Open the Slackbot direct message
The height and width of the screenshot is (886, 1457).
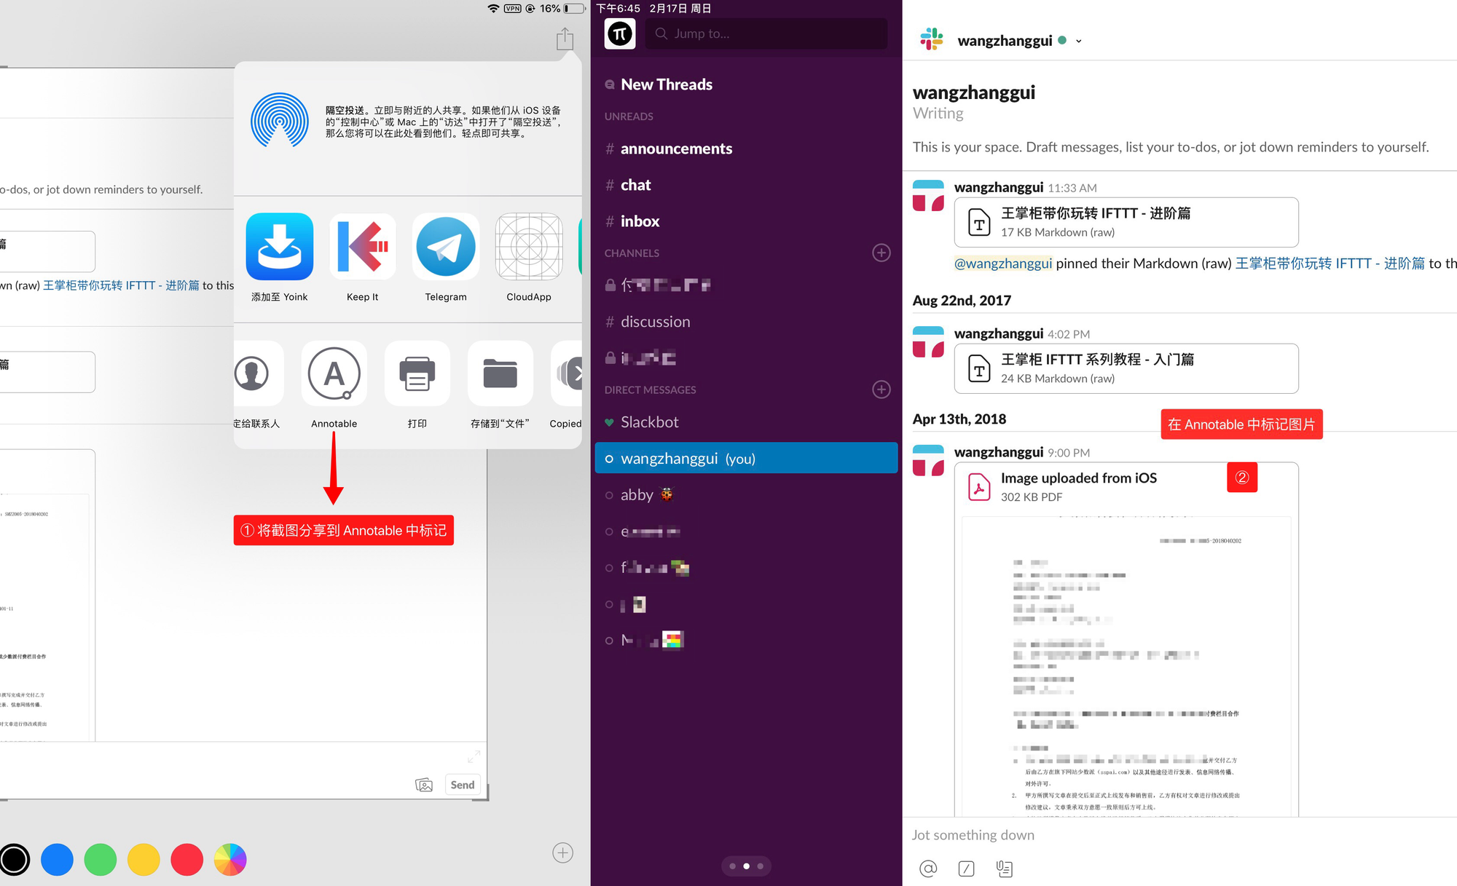[649, 422]
